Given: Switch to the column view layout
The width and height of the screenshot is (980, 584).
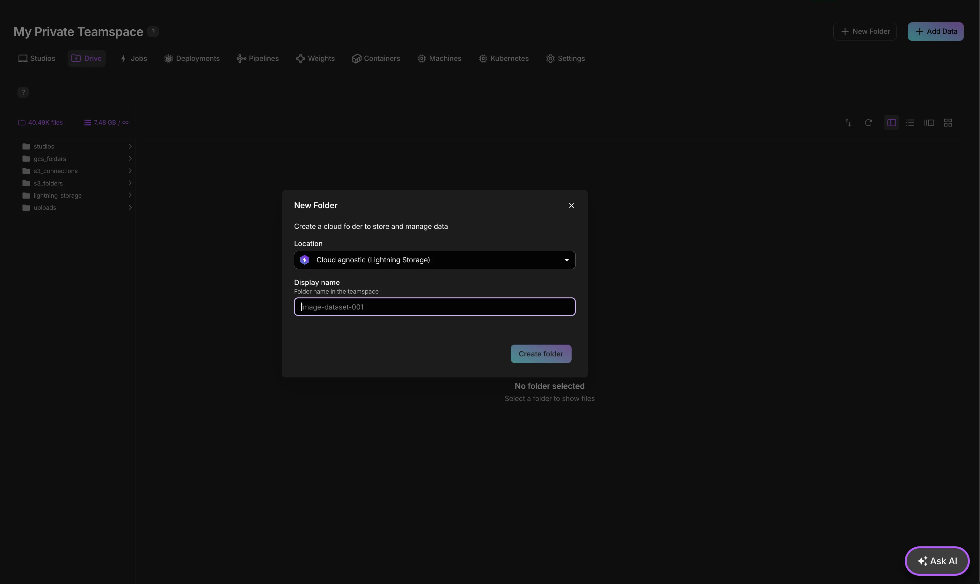Looking at the screenshot, I should pyautogui.click(x=891, y=123).
